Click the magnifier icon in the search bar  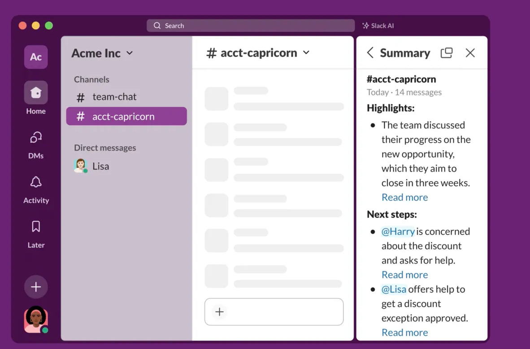[157, 26]
